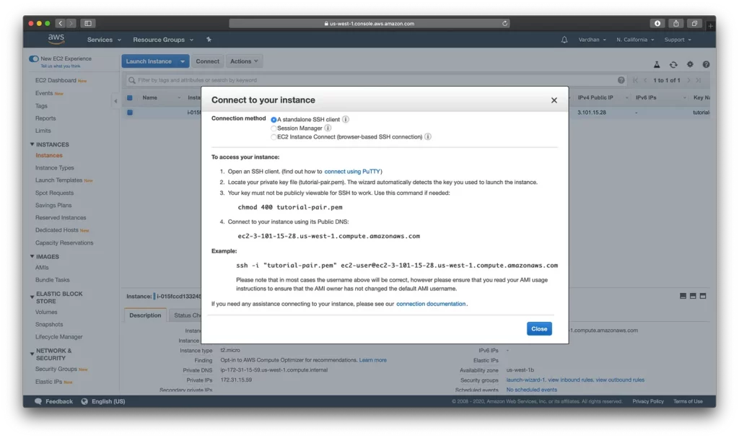Collapse the IMAGES section
Viewport: 739px width, 438px height.
(x=32, y=256)
